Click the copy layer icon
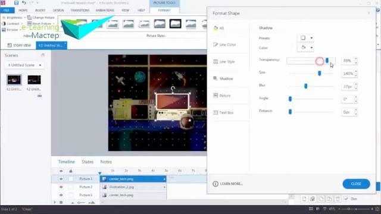The image size is (381, 214). (321, 199)
